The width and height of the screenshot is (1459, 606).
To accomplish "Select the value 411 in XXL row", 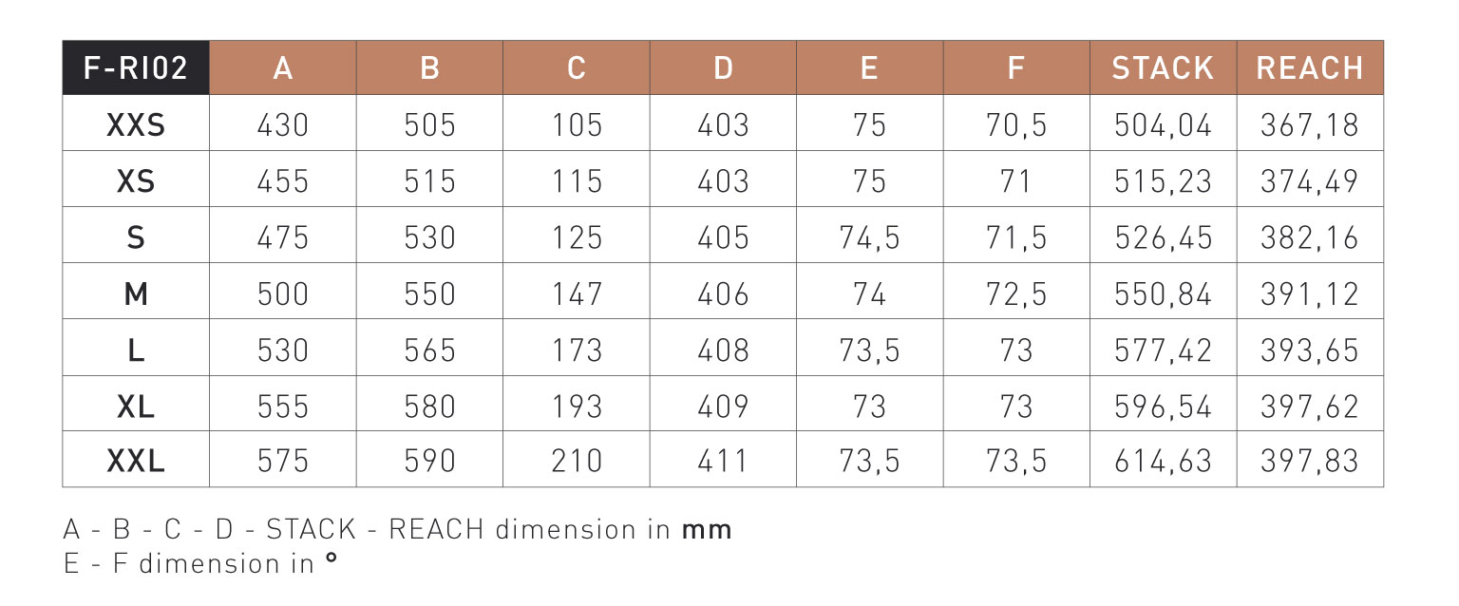I will pos(723,462).
